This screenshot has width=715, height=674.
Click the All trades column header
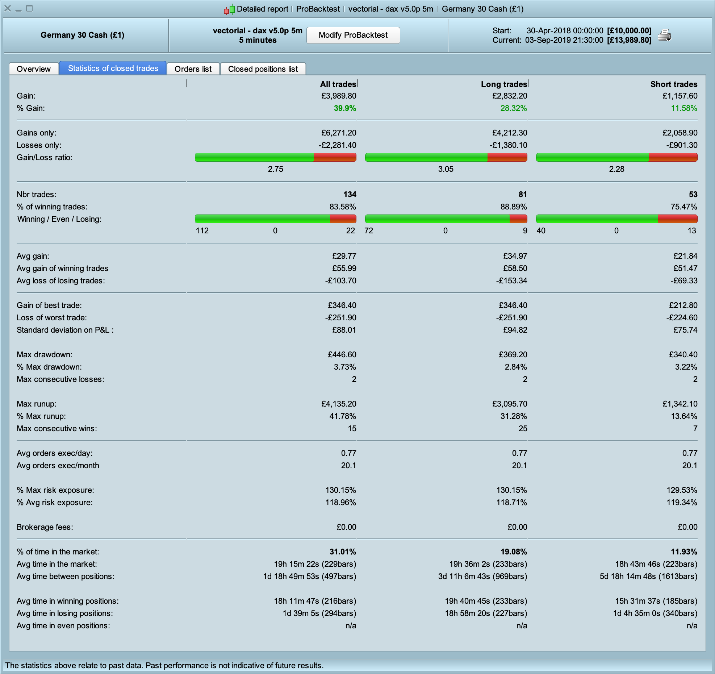pos(338,84)
